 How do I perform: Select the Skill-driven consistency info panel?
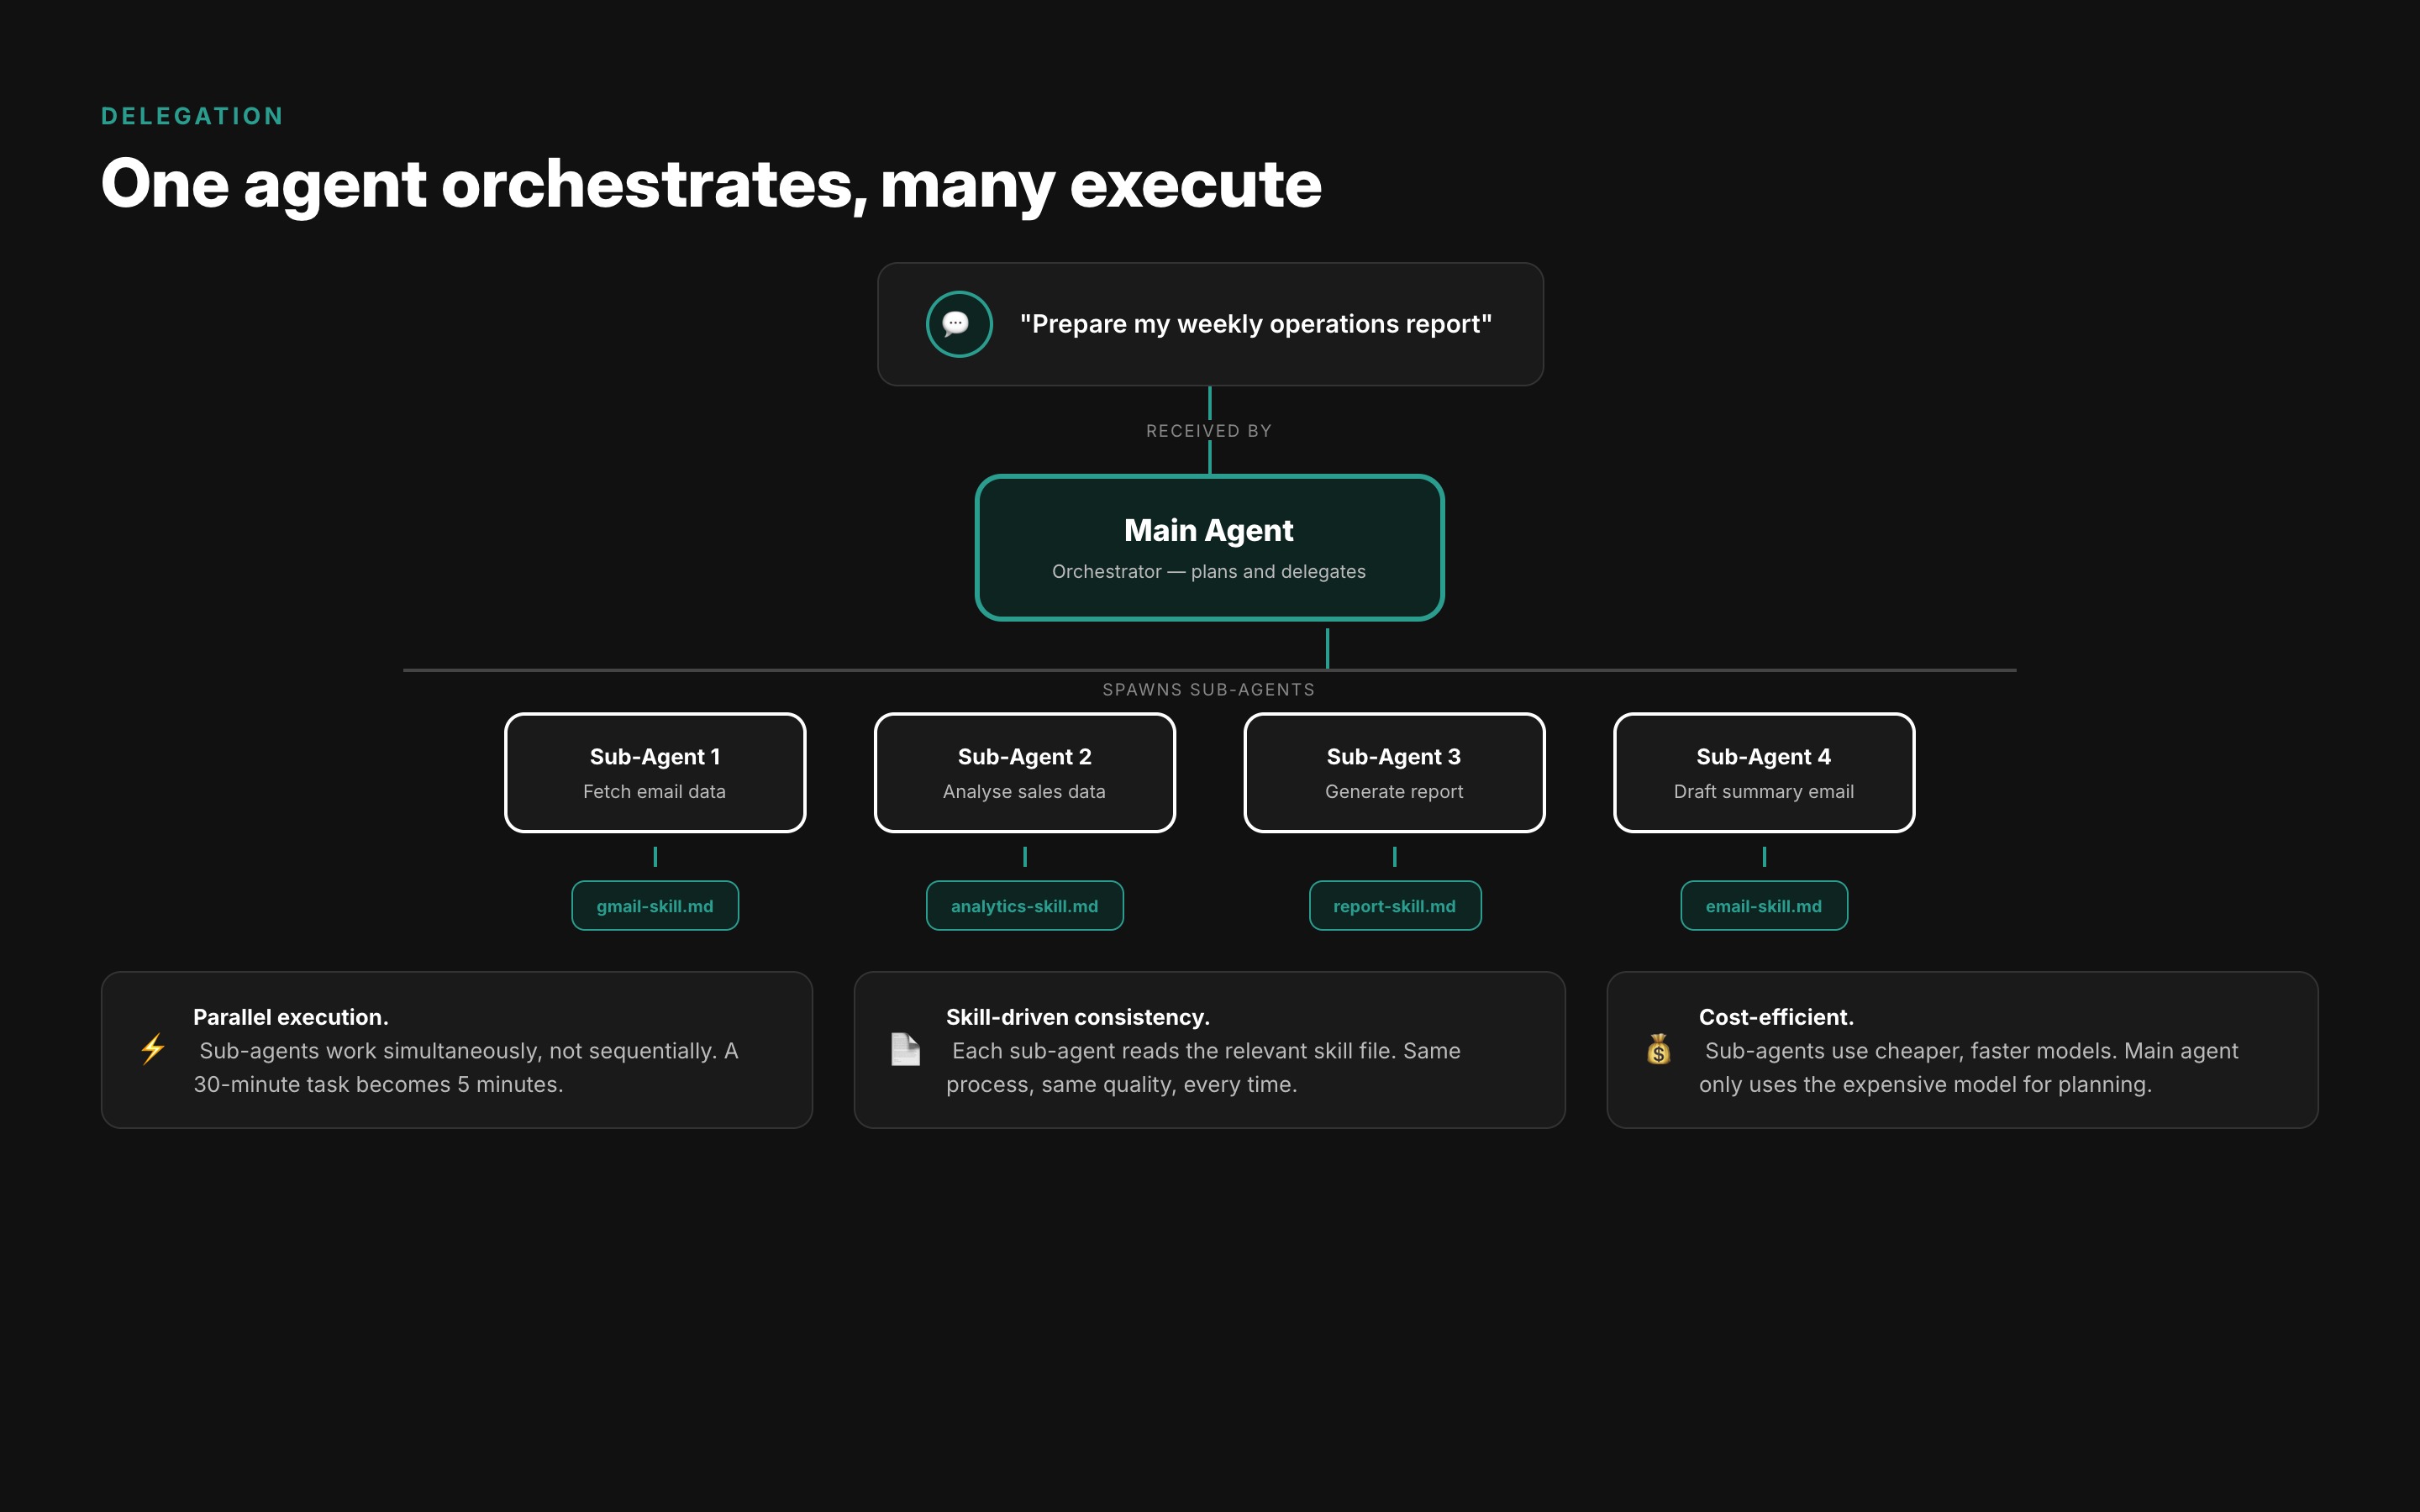pyautogui.click(x=1210, y=1049)
